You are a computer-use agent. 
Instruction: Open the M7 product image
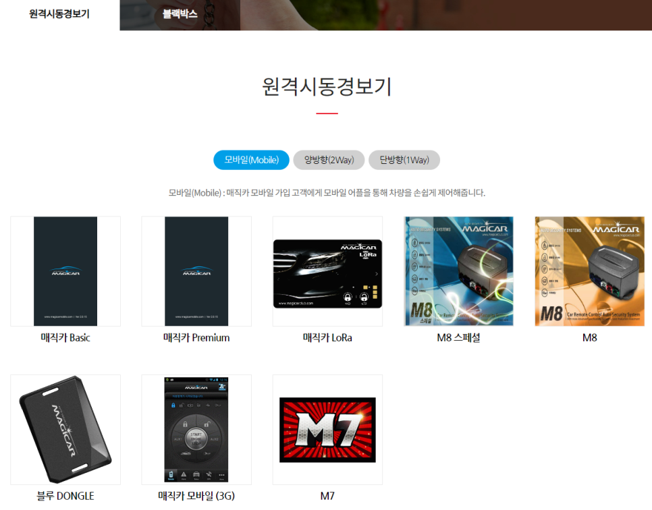[327, 429]
